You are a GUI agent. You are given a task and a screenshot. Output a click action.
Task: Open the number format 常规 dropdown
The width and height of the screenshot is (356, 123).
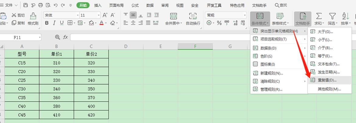click(245, 15)
